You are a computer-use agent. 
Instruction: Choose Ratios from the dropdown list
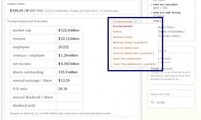(117, 32)
